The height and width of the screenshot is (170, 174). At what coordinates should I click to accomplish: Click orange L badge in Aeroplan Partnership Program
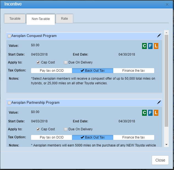tap(156, 113)
